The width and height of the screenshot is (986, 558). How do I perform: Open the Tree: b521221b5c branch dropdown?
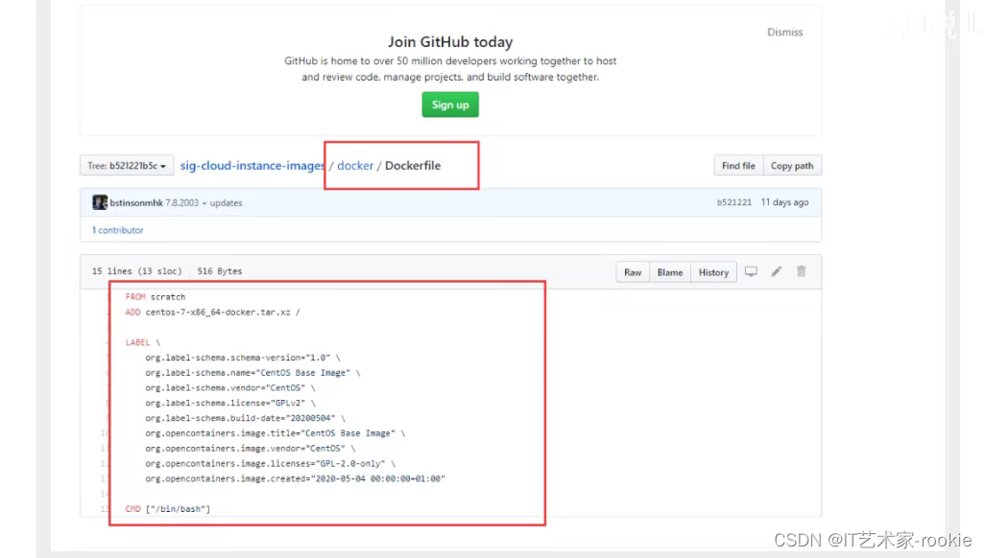pos(127,166)
